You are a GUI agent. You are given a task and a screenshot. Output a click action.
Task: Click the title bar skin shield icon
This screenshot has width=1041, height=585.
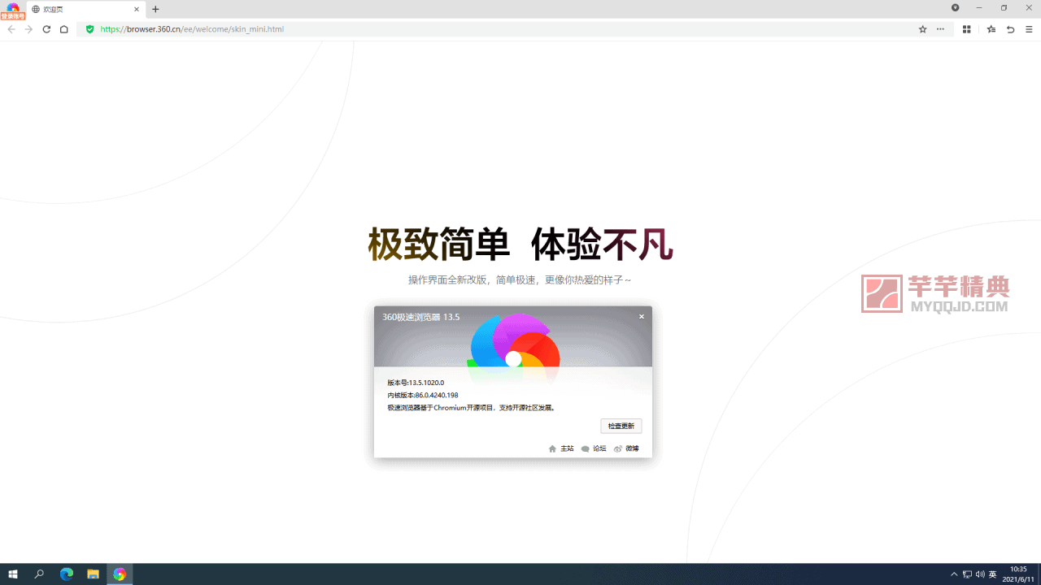[955, 7]
